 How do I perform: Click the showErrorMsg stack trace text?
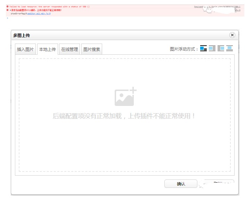click(18, 14)
